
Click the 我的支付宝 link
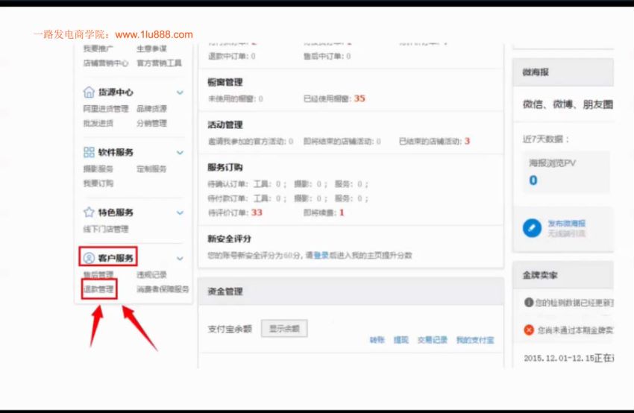[475, 340]
